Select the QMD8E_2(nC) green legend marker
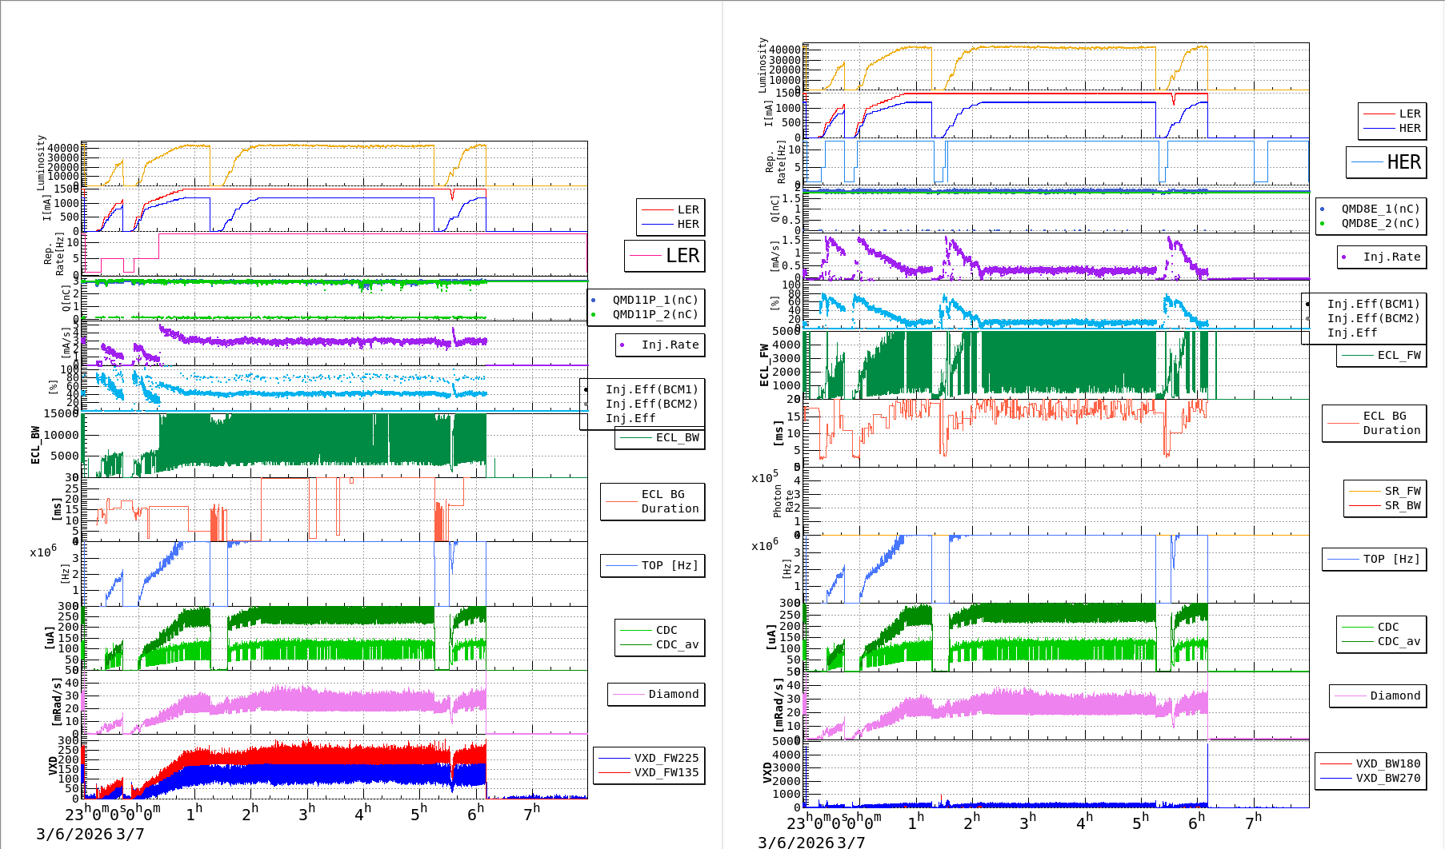 point(1322,224)
